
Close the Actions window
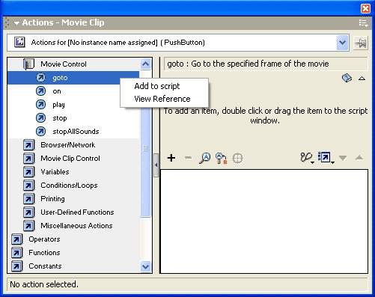point(365,8)
